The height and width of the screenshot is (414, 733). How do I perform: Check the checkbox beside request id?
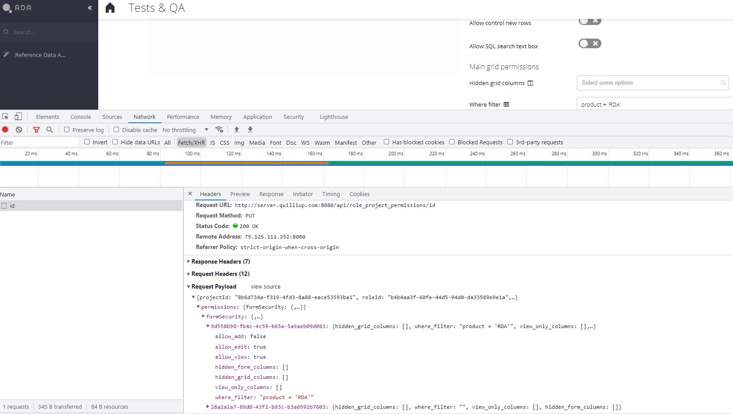click(4, 206)
